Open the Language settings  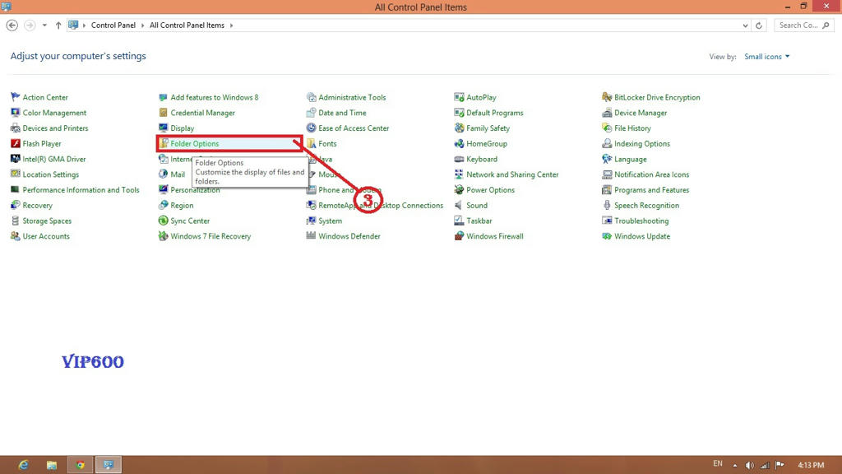(x=631, y=159)
